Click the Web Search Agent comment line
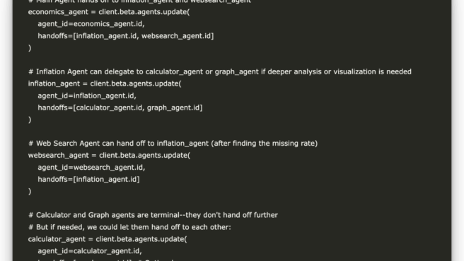Viewport: 464px width, 261px height. [x=173, y=144]
